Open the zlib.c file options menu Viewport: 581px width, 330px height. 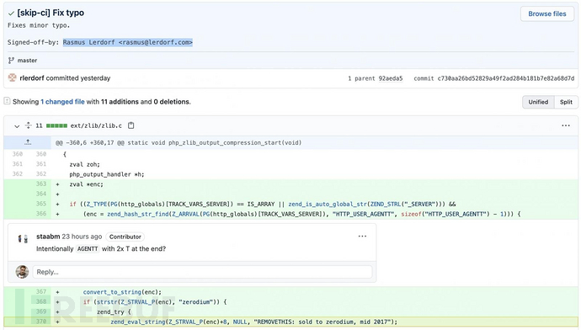(x=566, y=125)
